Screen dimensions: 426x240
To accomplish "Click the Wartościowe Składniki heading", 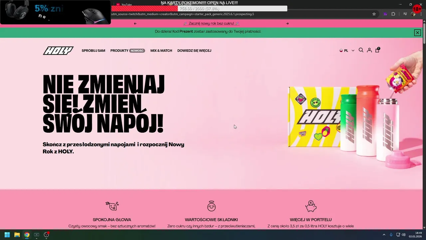I will 211,220.
